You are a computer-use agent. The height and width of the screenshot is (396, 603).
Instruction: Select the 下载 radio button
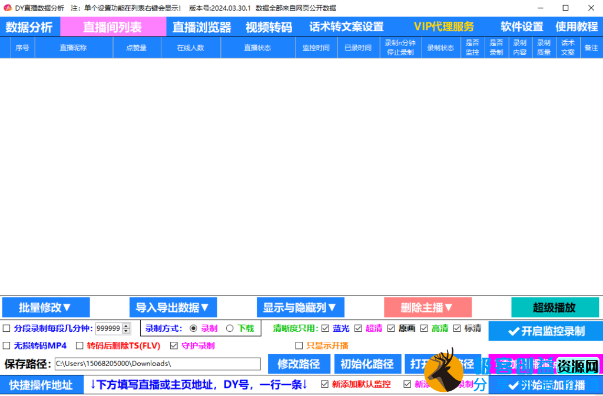[x=230, y=328]
